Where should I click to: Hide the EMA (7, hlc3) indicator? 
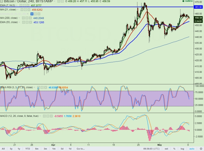coord(21,5)
